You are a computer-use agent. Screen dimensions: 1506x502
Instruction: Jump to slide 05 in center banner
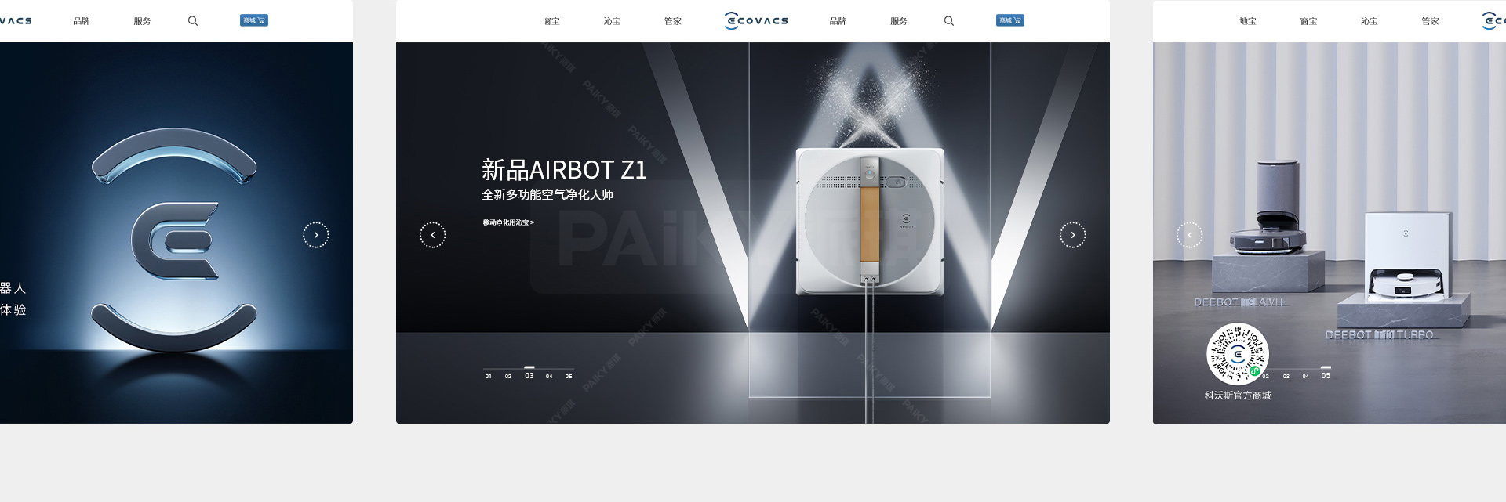(569, 376)
